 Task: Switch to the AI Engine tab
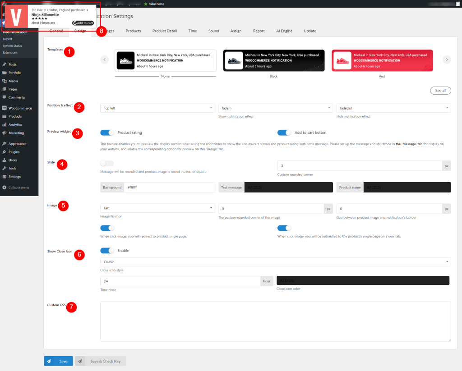284,31
